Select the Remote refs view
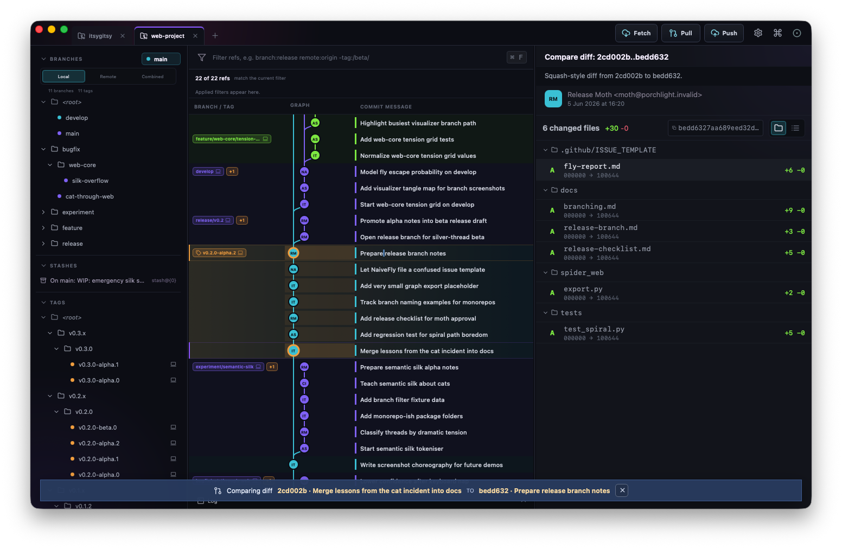The image size is (842, 549). [108, 76]
